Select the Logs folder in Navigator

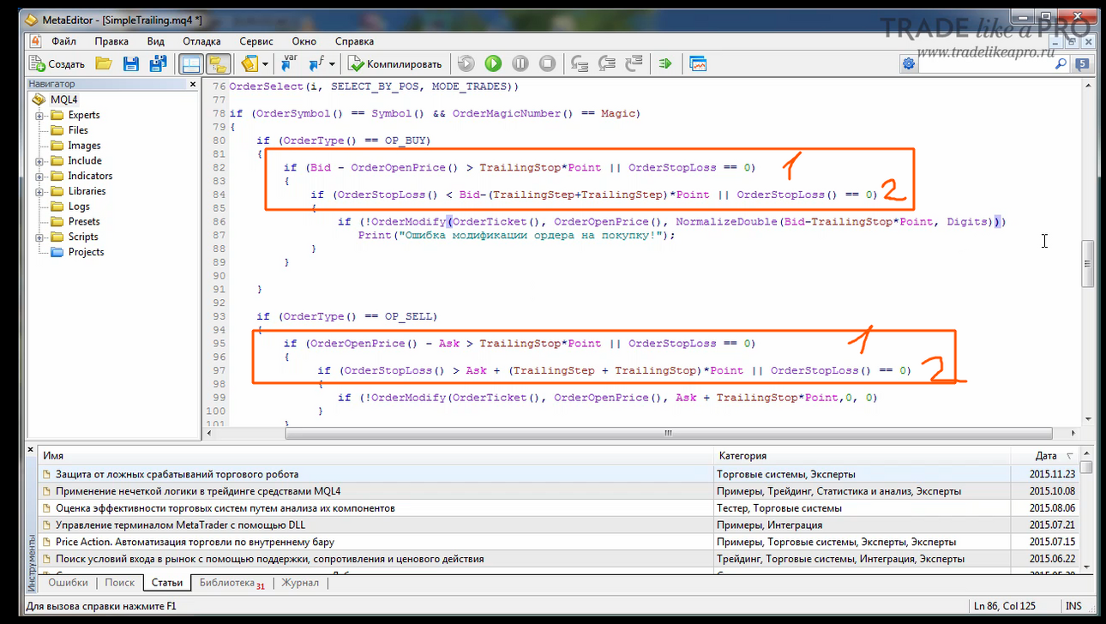click(x=79, y=207)
